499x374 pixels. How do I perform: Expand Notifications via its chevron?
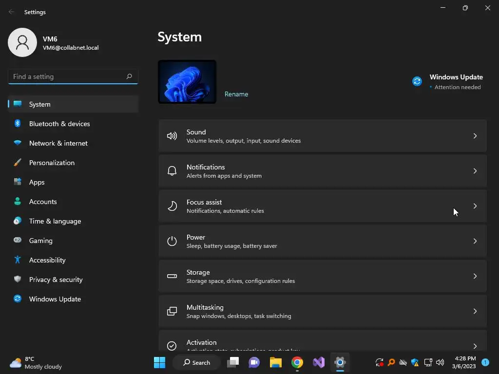coord(475,171)
